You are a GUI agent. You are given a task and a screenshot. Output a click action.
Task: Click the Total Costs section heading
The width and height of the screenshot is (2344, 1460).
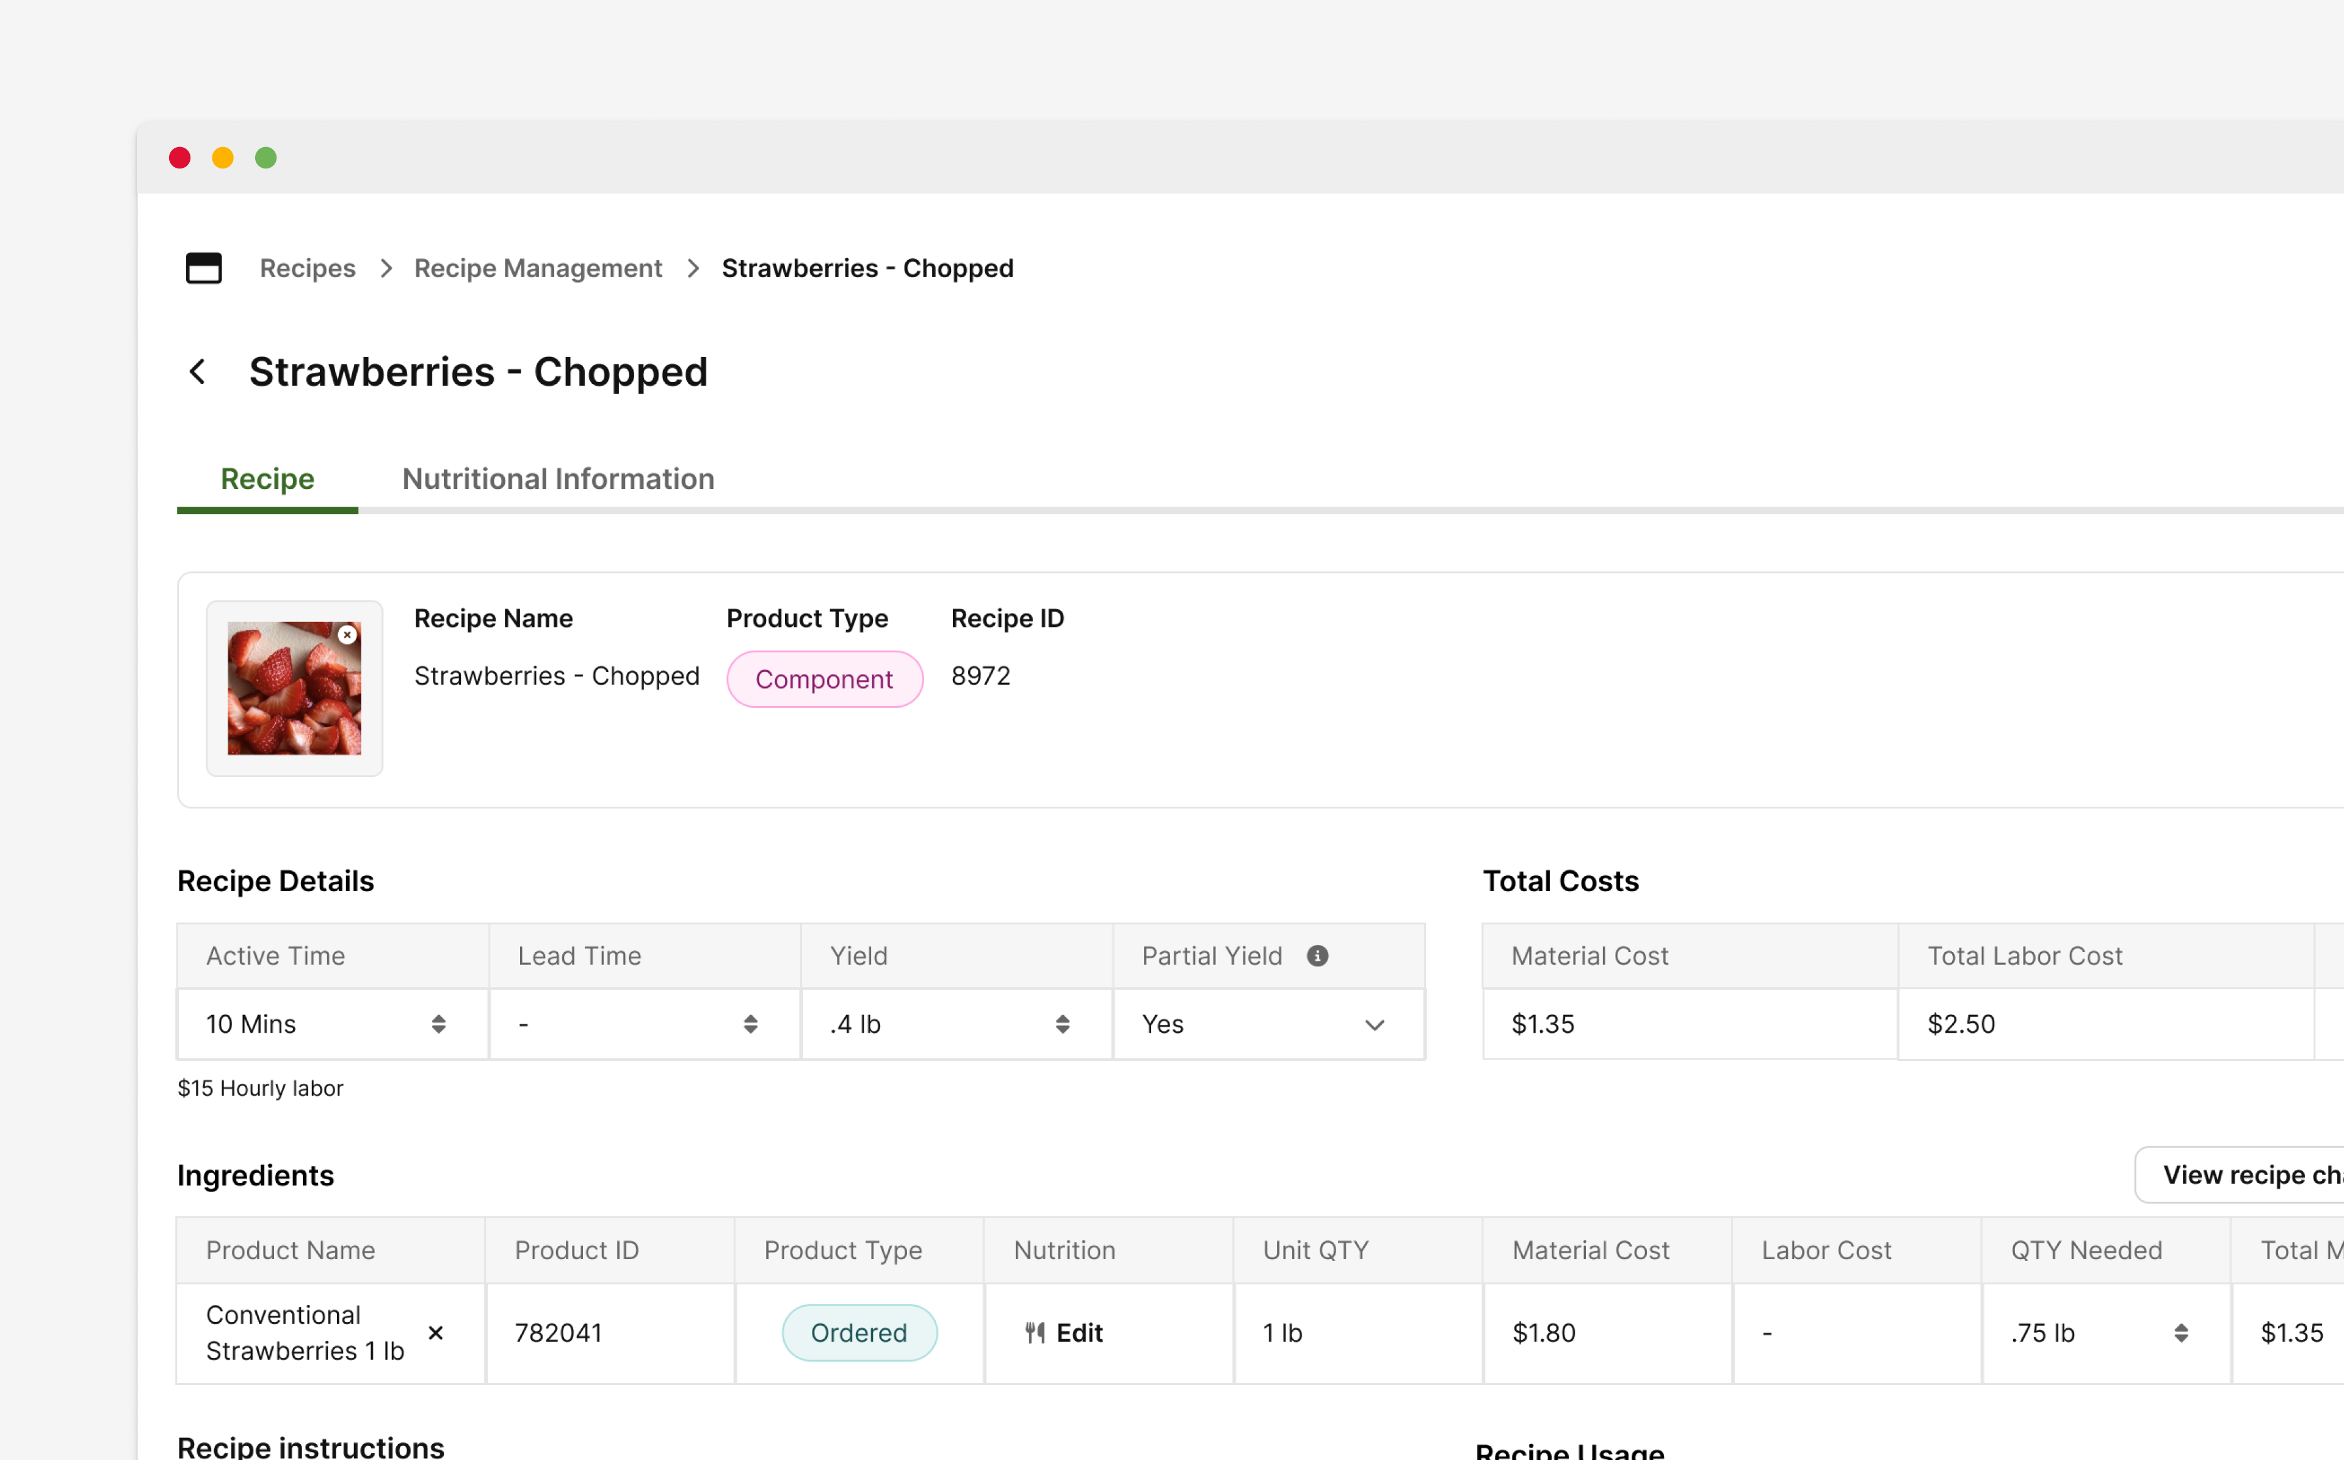1561,881
